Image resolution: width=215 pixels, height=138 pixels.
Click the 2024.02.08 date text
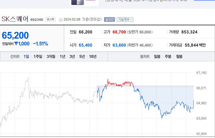tap(72, 19)
